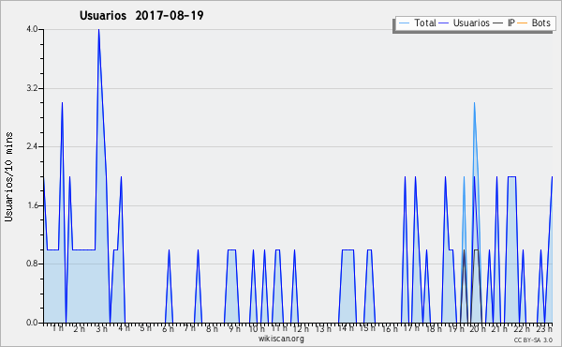Click the y-axis value '2.4'
The width and height of the screenshot is (562, 347).
[32, 146]
